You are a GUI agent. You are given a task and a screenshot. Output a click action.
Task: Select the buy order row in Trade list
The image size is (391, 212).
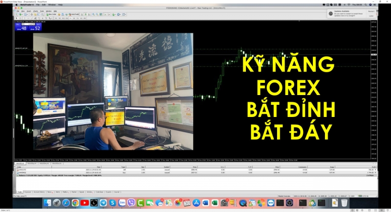[196, 173]
